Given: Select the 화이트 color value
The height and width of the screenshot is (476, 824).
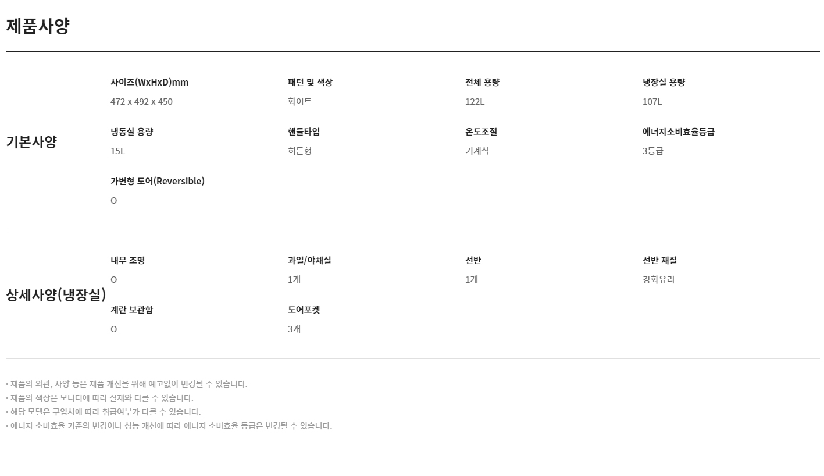Looking at the screenshot, I should tap(299, 102).
